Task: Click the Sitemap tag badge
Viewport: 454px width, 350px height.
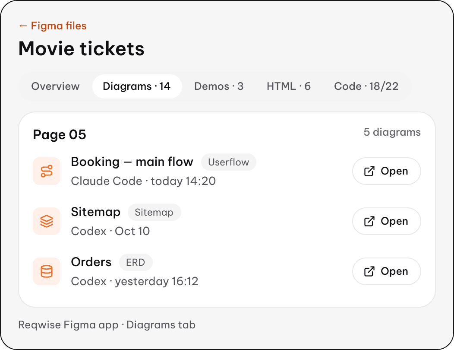Action: coord(154,212)
